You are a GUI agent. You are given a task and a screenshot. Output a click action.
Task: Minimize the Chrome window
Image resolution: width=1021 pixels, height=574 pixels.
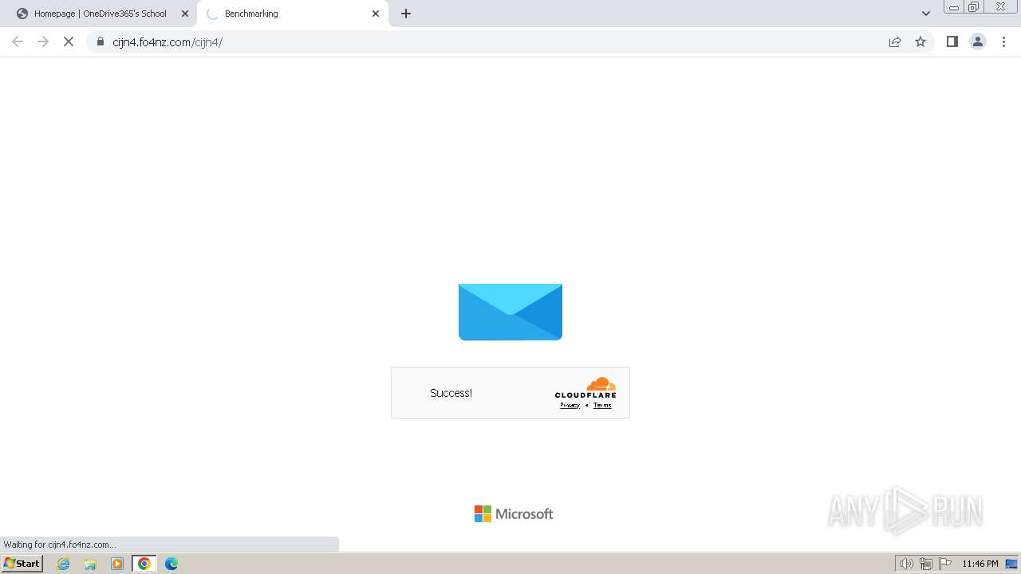[954, 7]
